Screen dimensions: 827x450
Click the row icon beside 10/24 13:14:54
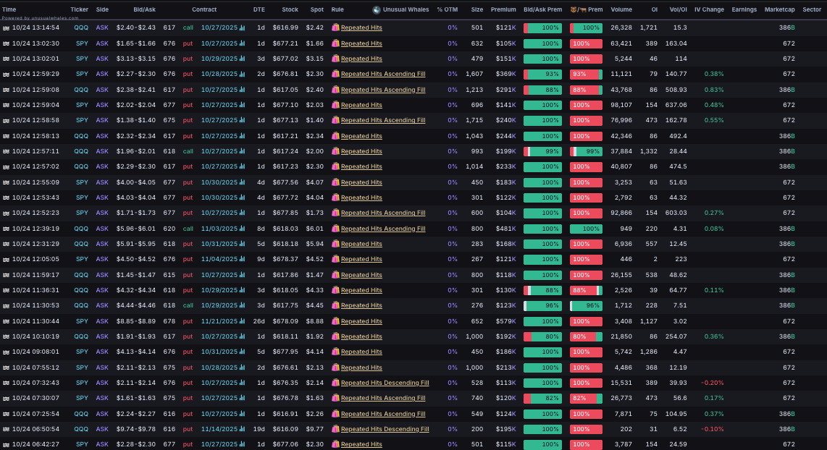[x=6, y=28]
